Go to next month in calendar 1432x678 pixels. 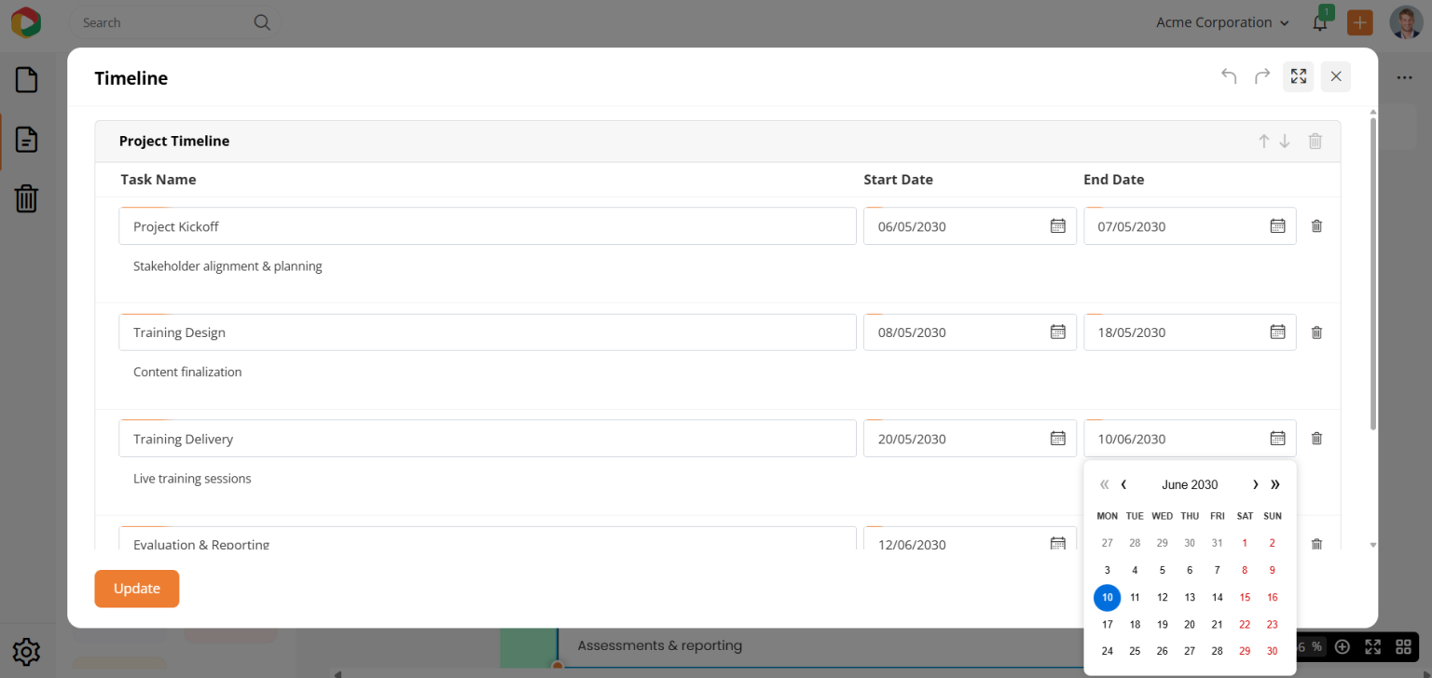1255,484
